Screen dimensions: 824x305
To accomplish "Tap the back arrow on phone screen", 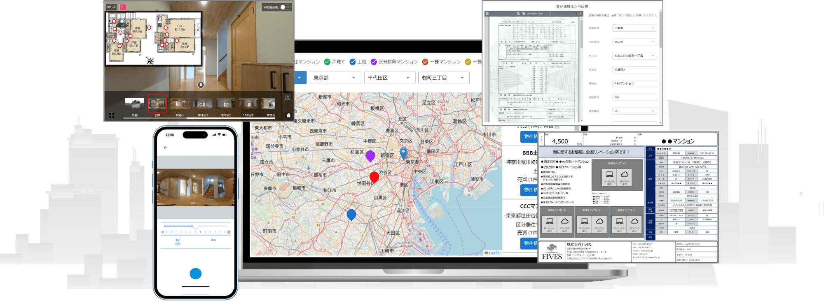I will point(165,148).
